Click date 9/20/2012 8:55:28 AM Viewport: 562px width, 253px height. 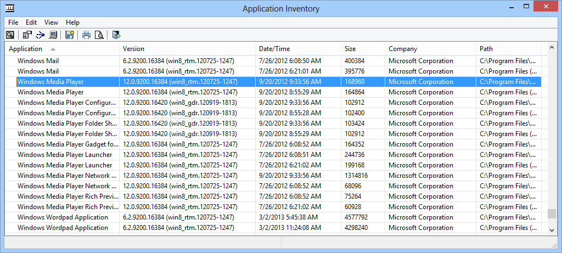(x=290, y=113)
